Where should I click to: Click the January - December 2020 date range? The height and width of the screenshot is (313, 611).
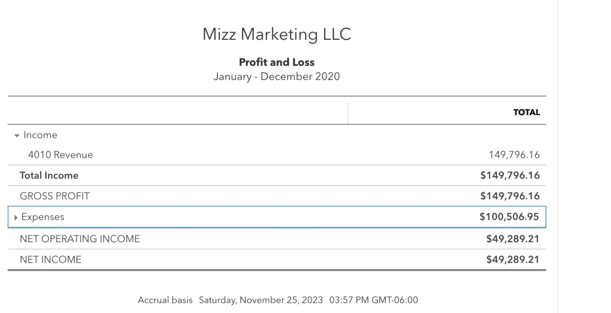(276, 77)
